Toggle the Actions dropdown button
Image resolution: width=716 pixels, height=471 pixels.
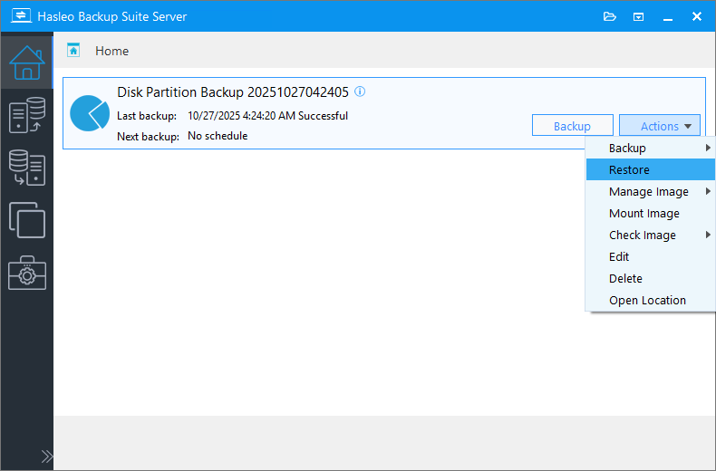[x=660, y=126]
